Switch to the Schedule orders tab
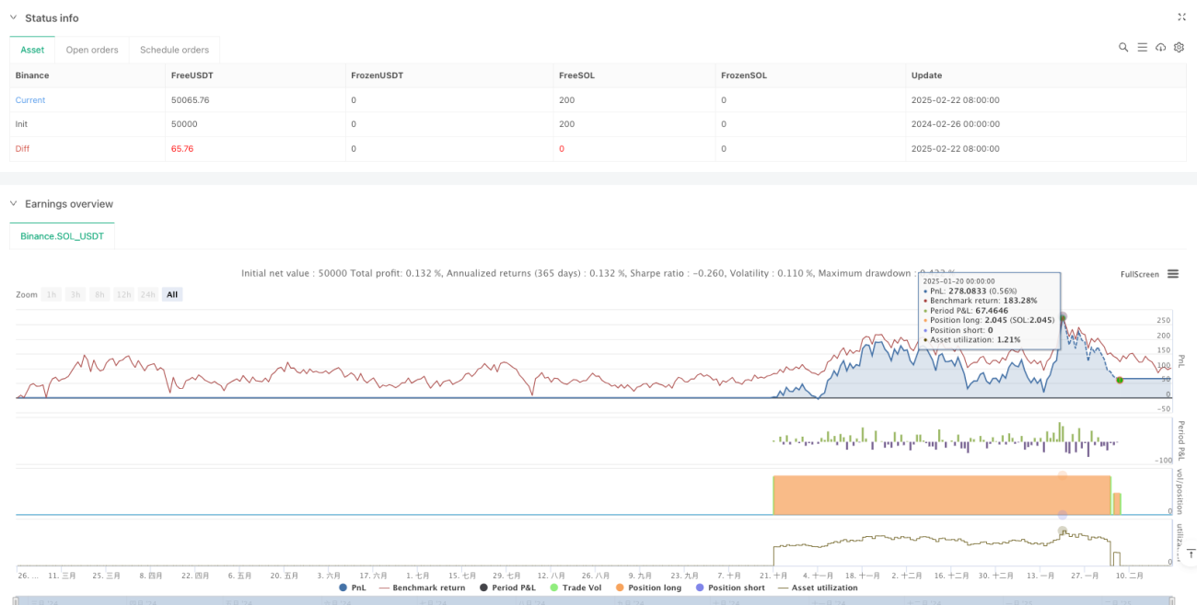 coord(174,50)
